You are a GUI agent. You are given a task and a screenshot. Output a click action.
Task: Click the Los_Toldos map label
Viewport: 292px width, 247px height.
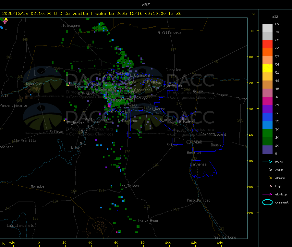tap(129, 186)
